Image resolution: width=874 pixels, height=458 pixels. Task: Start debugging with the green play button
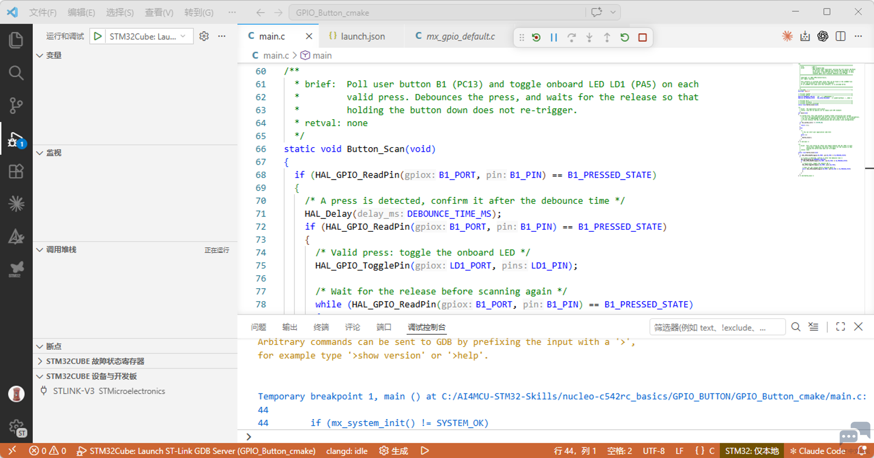98,36
